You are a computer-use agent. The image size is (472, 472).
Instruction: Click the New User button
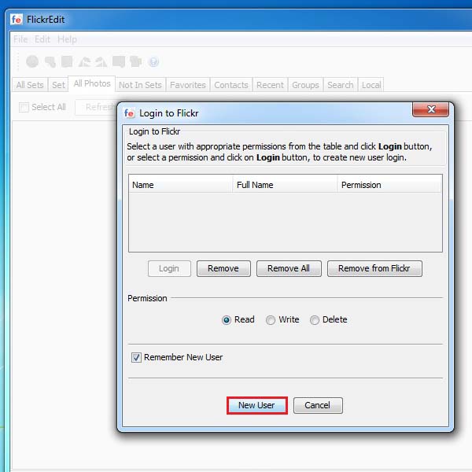pos(256,405)
